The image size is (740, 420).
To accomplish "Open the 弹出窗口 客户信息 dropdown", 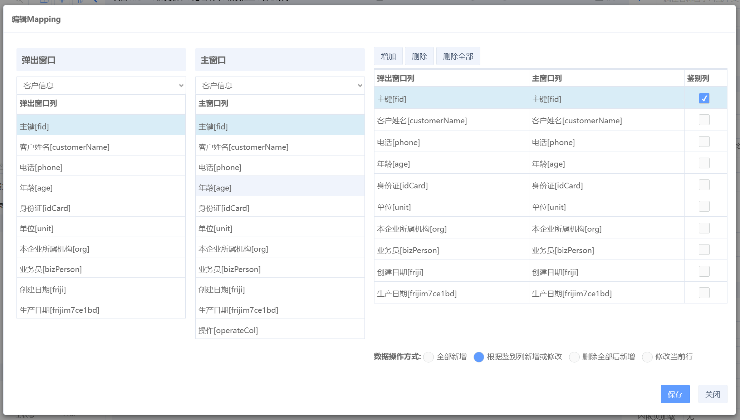I will click(101, 85).
